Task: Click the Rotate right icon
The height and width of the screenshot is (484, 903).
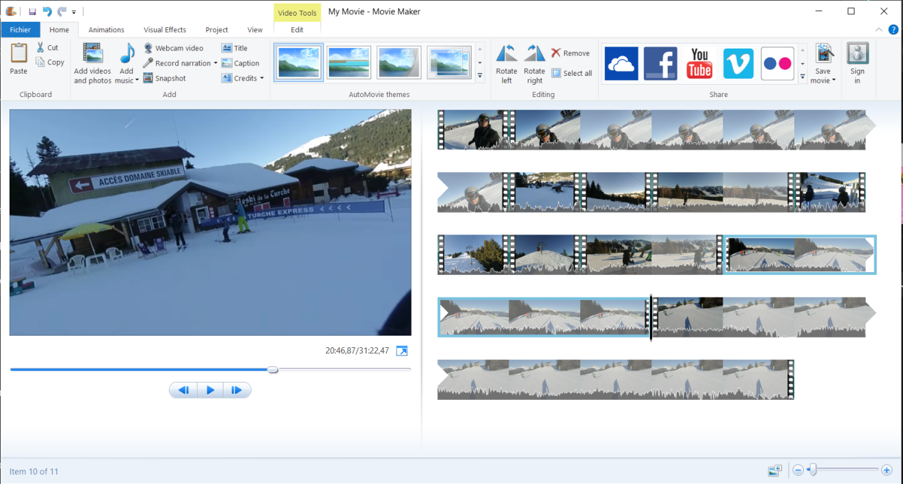Action: (x=534, y=55)
